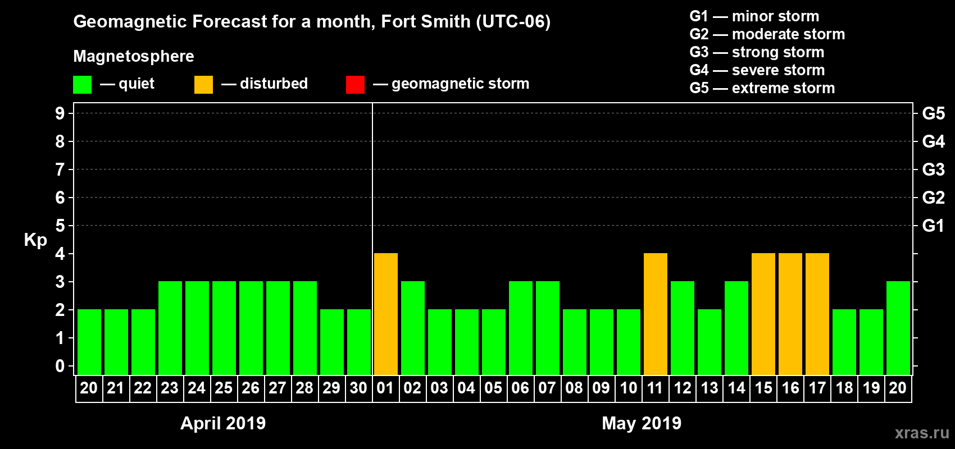The image size is (955, 449).
Task: Click the Magnetosphere heading
Action: (x=134, y=57)
